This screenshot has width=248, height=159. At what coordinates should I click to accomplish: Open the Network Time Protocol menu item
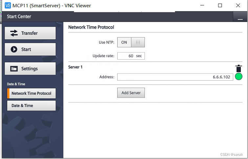click(x=31, y=93)
